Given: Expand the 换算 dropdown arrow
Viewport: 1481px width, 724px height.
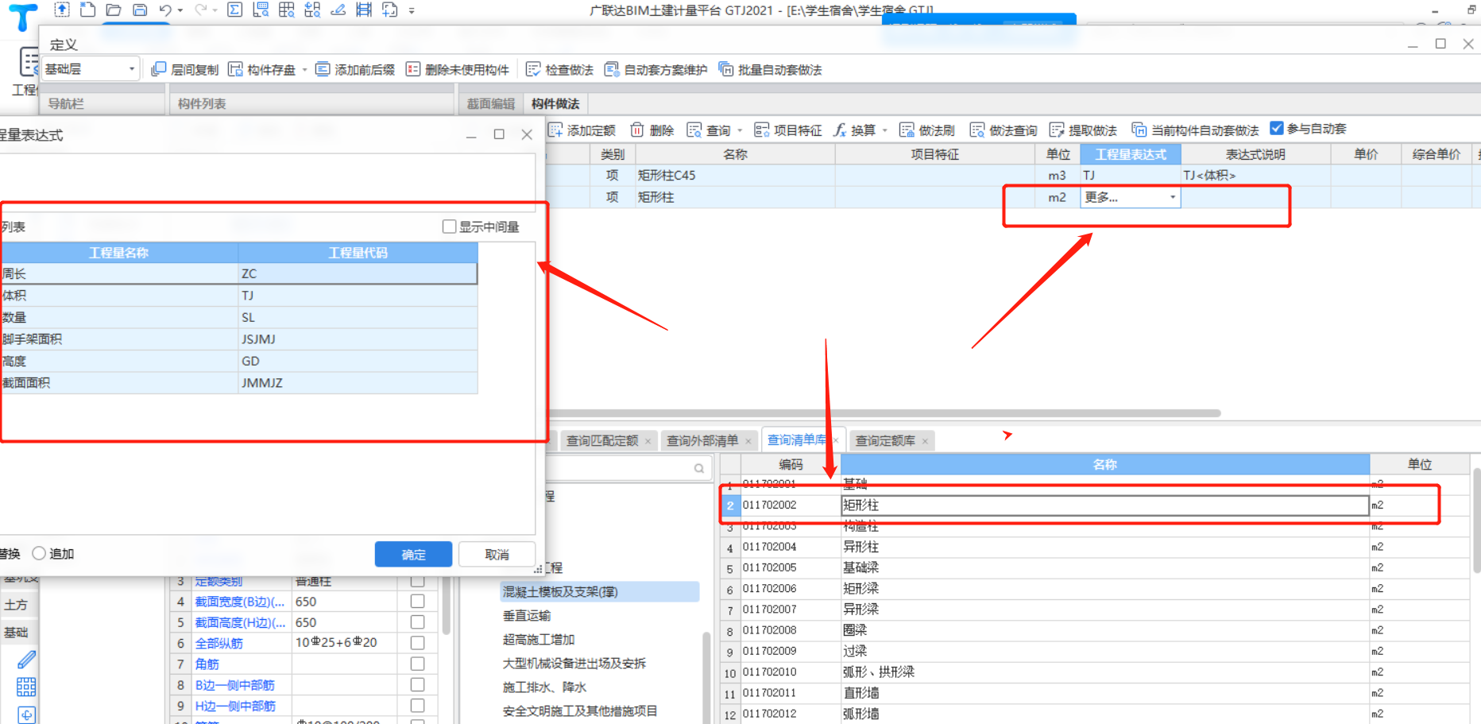Looking at the screenshot, I should pos(884,130).
